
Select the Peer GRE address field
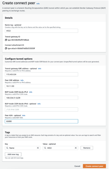pyautogui.click(x=41, y=86)
